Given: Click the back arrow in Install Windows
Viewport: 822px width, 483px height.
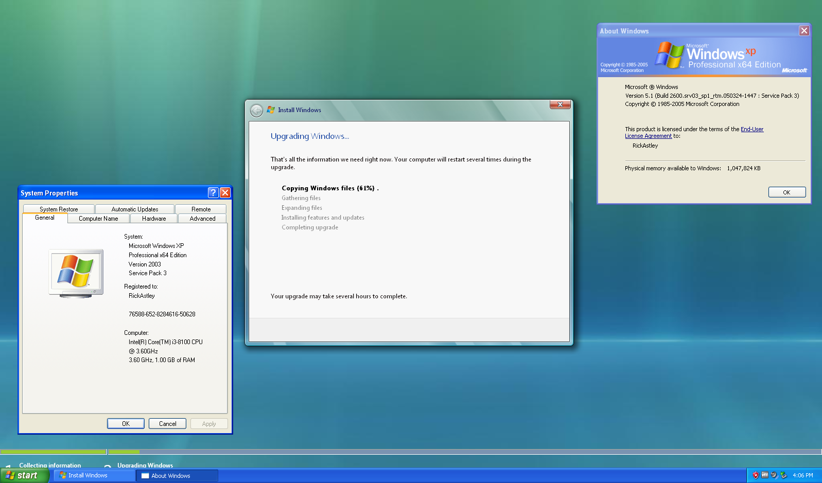Looking at the screenshot, I should tap(256, 111).
